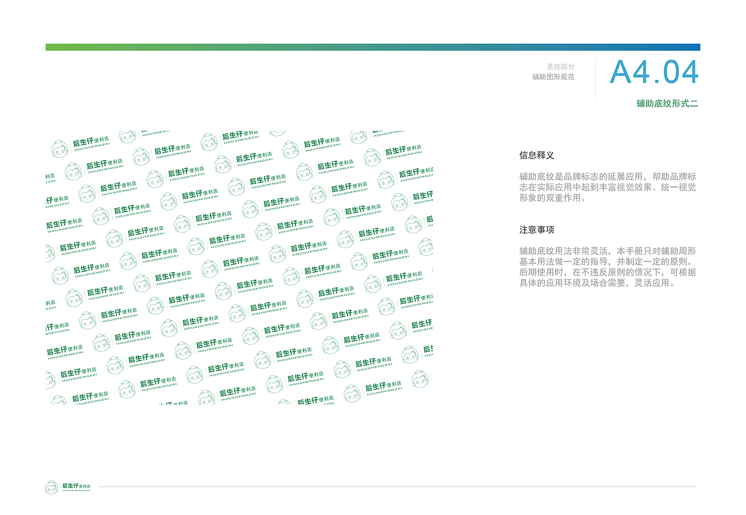Click the logo pattern sample image

coord(239,267)
